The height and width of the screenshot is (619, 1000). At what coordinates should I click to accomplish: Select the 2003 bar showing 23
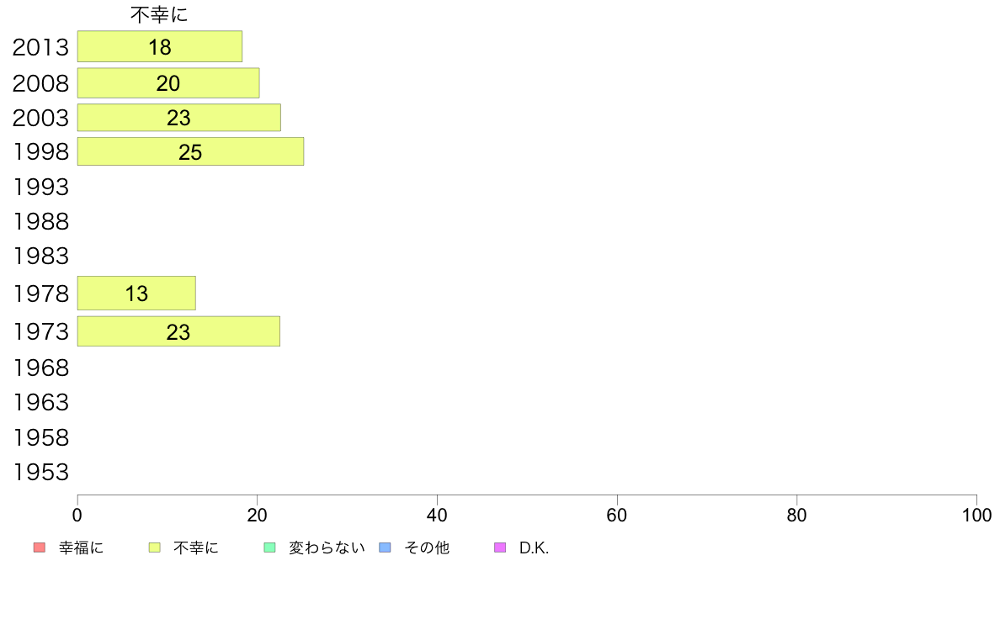pos(179,117)
